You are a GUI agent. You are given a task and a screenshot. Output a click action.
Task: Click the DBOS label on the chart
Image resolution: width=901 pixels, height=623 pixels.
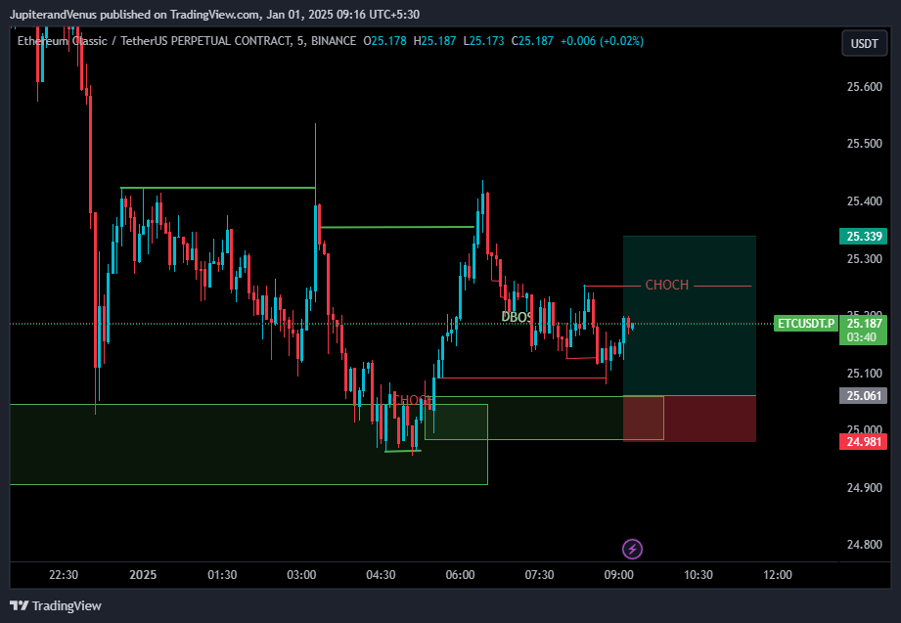516,317
